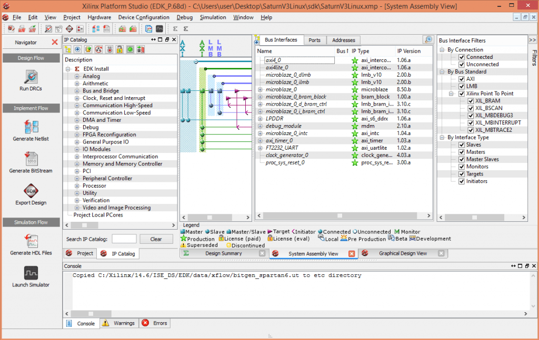
Task: Close the Navigator panel with red X
Action: coord(55,42)
